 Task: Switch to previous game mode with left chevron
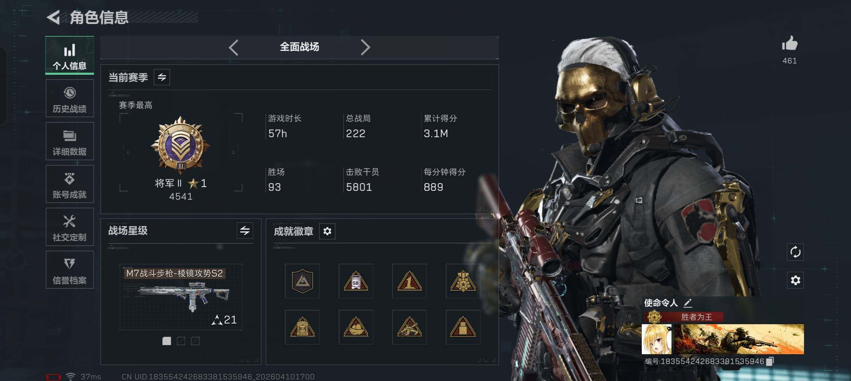tap(234, 47)
